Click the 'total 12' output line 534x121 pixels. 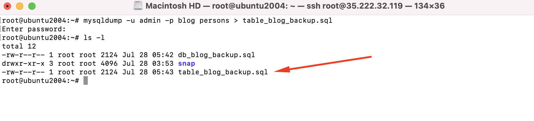(x=19, y=46)
